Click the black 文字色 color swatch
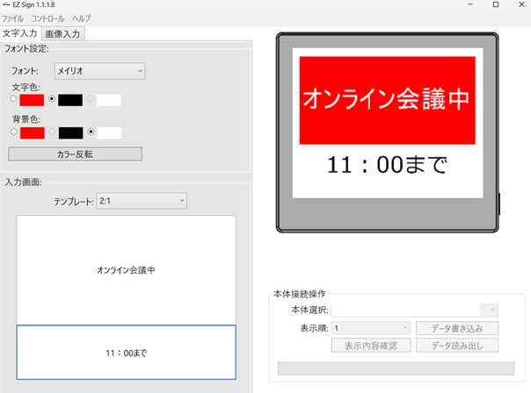The image size is (531, 393). 70,100
